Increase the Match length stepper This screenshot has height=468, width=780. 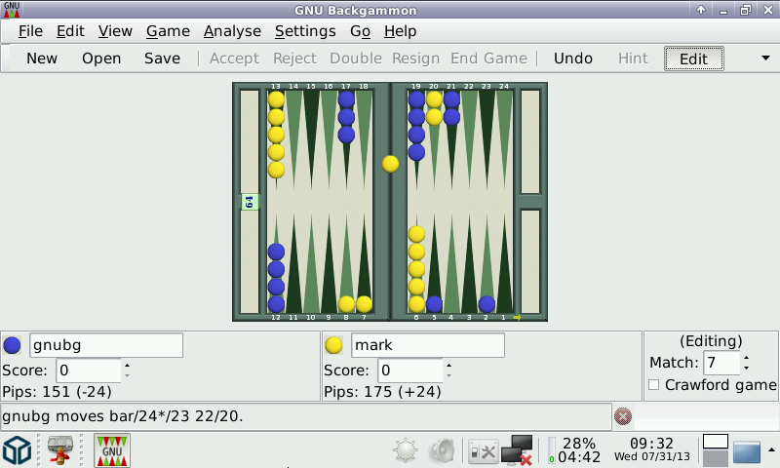tap(746, 358)
